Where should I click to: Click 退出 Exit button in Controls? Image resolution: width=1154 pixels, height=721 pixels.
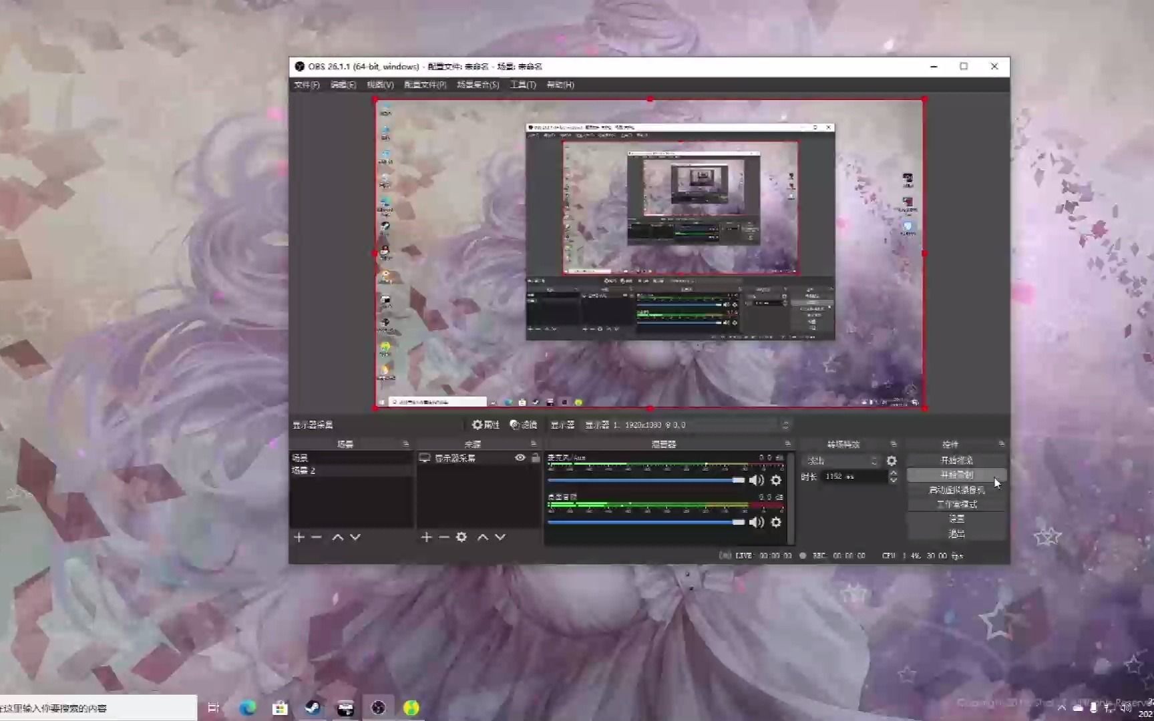[956, 533]
